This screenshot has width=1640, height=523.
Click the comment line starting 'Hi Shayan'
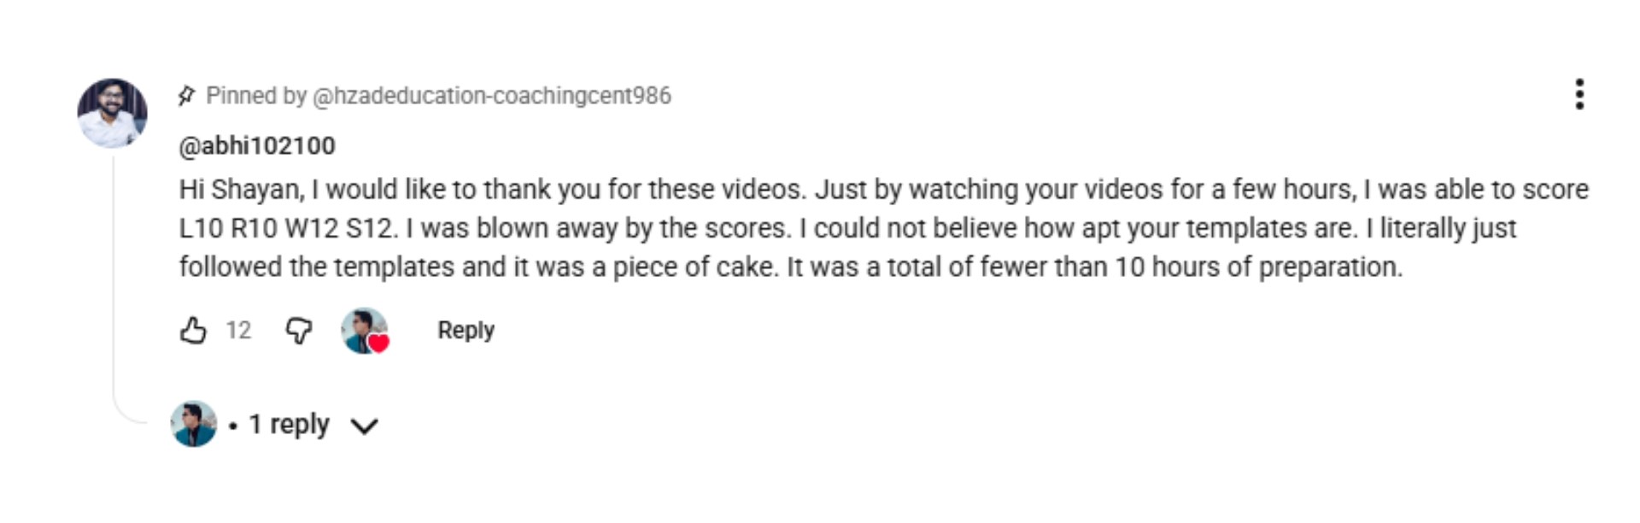883,189
